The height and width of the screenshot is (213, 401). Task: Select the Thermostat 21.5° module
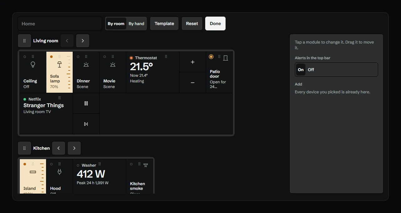click(x=153, y=72)
